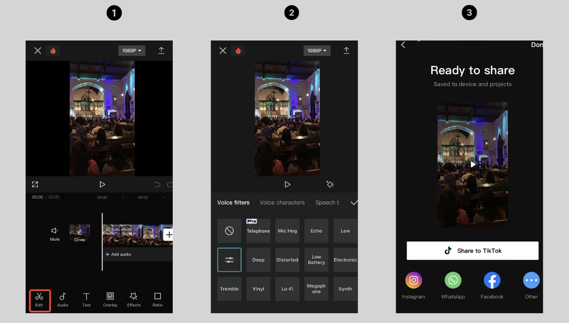Viewport: 569px width, 323px height.
Task: Choose the Lo-Fi voice filter
Action: coord(288,289)
